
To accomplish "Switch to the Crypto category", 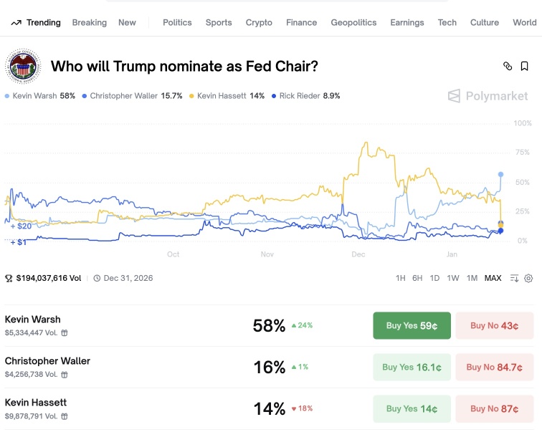I will coord(259,23).
